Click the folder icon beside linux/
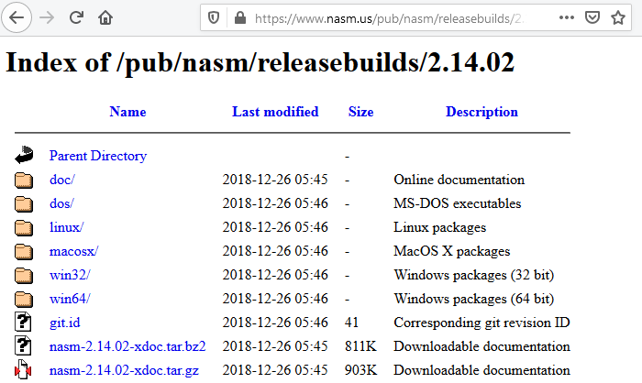The height and width of the screenshot is (383, 642). 24,227
